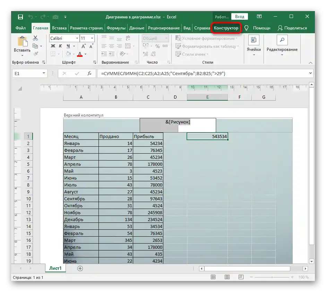Open the Файл tab
This screenshot has width=326, height=292.
(x=20, y=28)
